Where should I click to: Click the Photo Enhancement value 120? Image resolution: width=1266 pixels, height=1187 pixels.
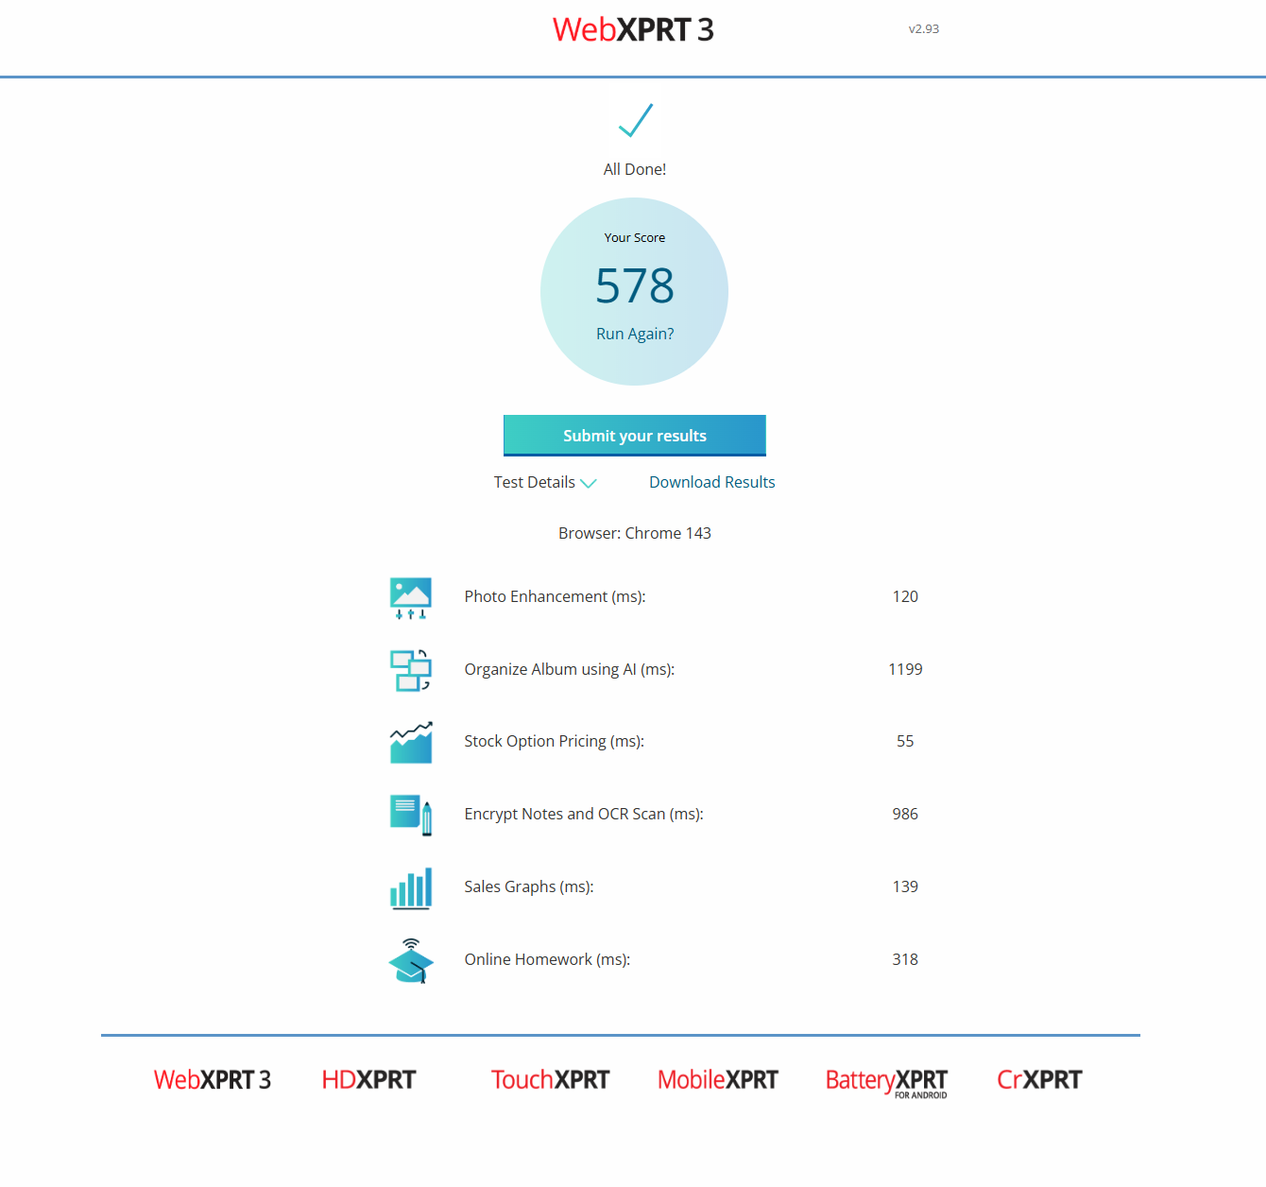905,596
